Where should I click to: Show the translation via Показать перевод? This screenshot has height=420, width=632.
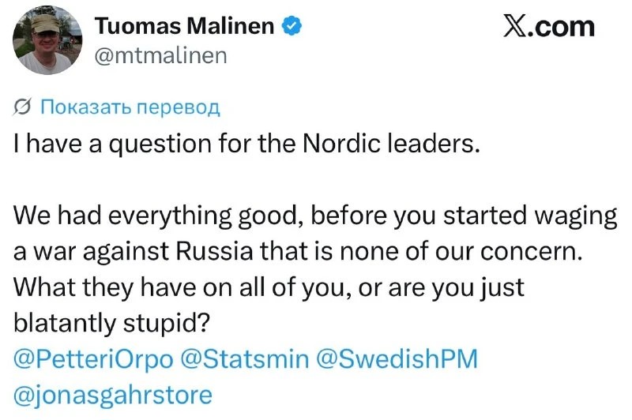coord(130,107)
